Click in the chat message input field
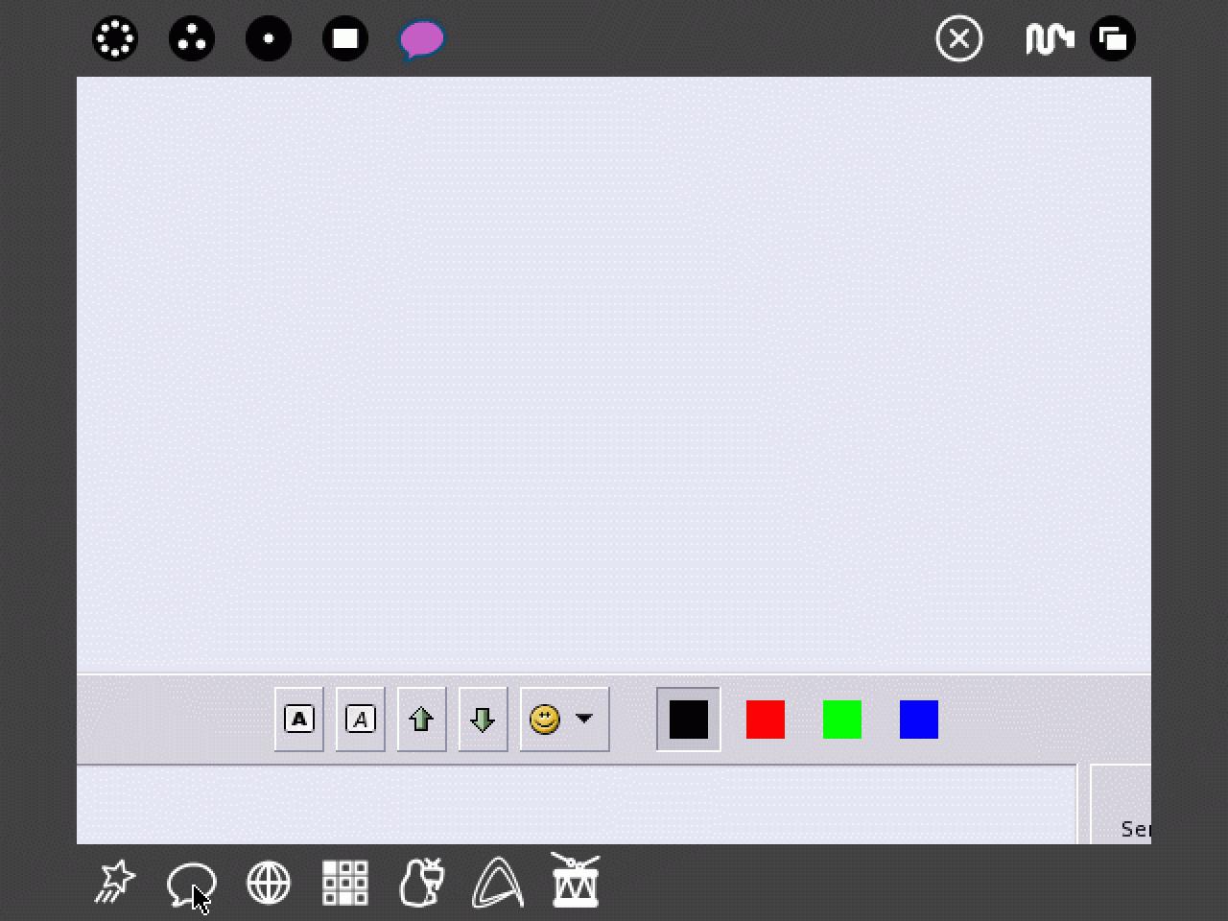 pyautogui.click(x=577, y=805)
